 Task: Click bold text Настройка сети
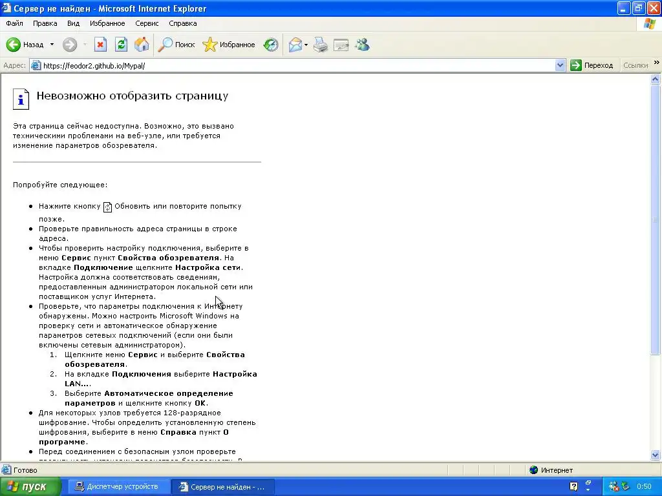[x=208, y=267]
